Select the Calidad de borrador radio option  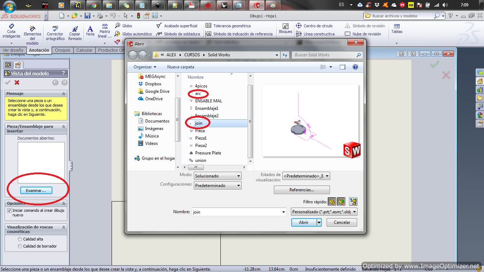point(20,246)
